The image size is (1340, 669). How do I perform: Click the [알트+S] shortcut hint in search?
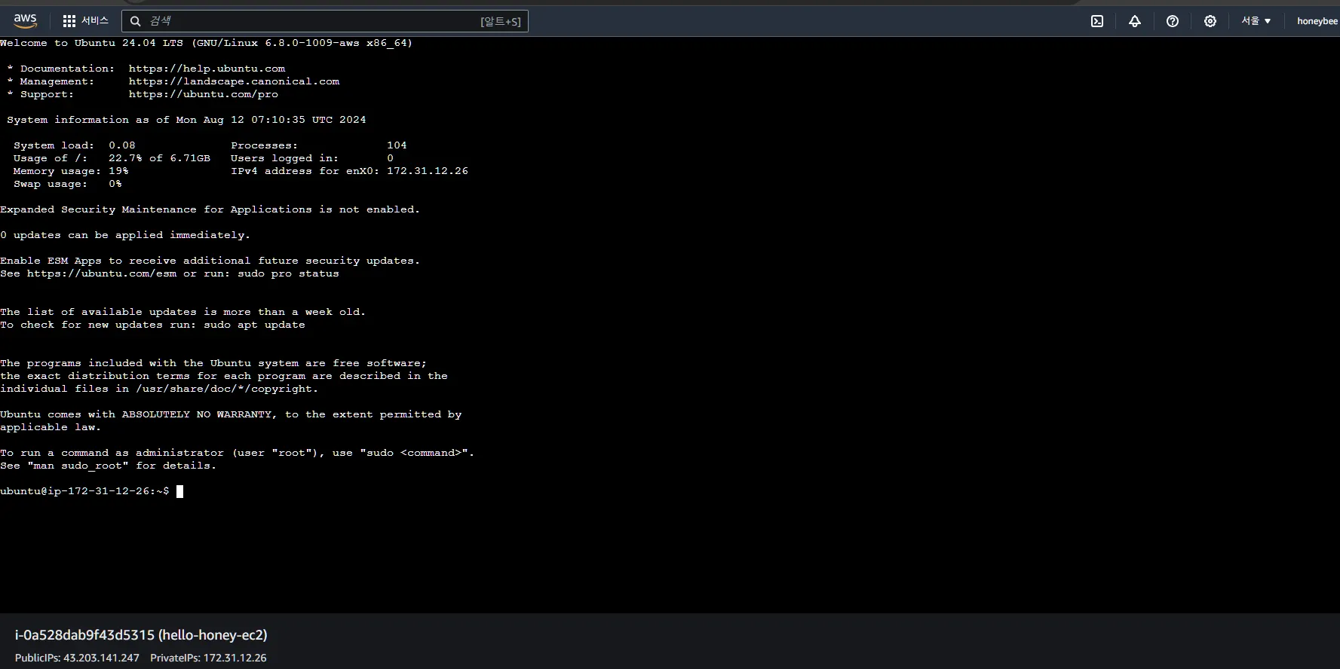coord(501,21)
